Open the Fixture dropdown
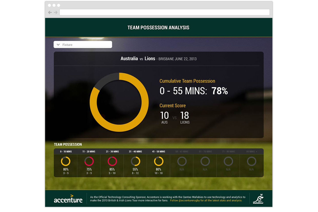 click(x=83, y=45)
